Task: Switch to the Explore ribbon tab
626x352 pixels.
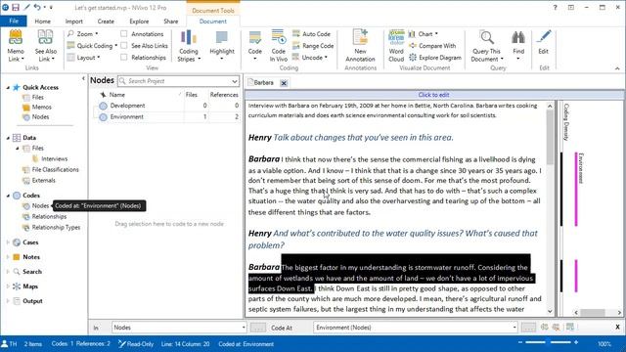Action: click(139, 22)
